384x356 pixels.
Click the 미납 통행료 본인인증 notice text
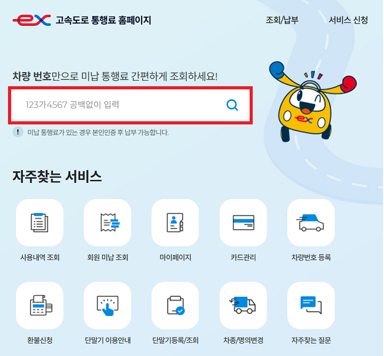(x=98, y=132)
